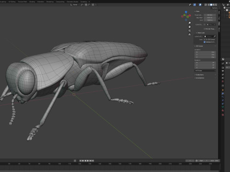Click the 3D Cursor Location X field
Image resolution: width=230 pixels, height=172 pixels.
205,52
